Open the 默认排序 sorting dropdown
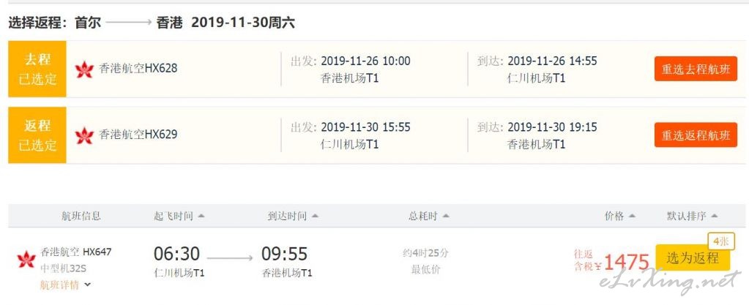Viewport: 749px width, 305px height. (692, 216)
